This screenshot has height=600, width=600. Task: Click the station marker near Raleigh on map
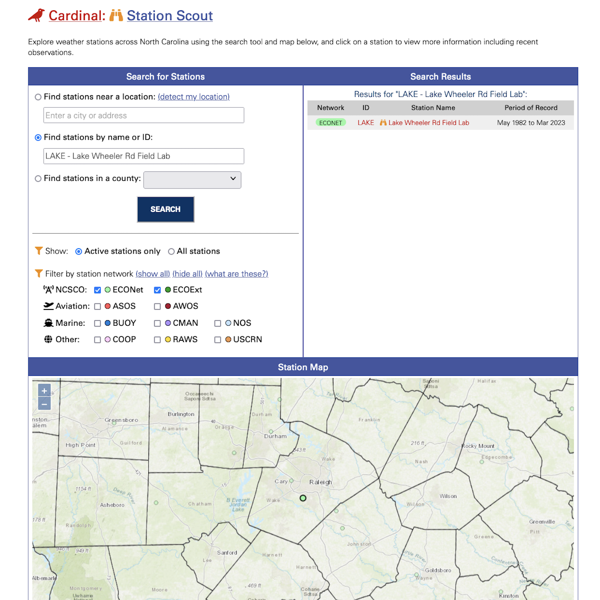(x=303, y=498)
